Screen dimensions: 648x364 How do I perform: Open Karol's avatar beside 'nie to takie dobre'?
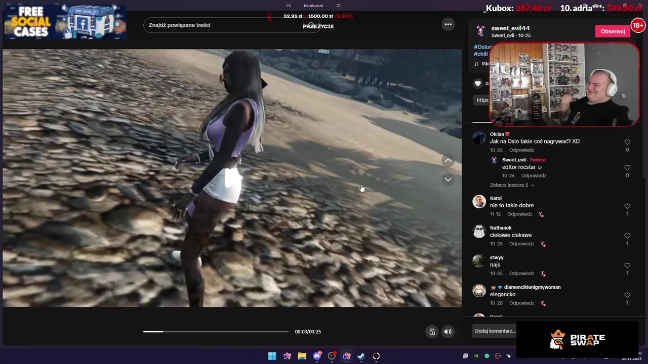pyautogui.click(x=479, y=202)
